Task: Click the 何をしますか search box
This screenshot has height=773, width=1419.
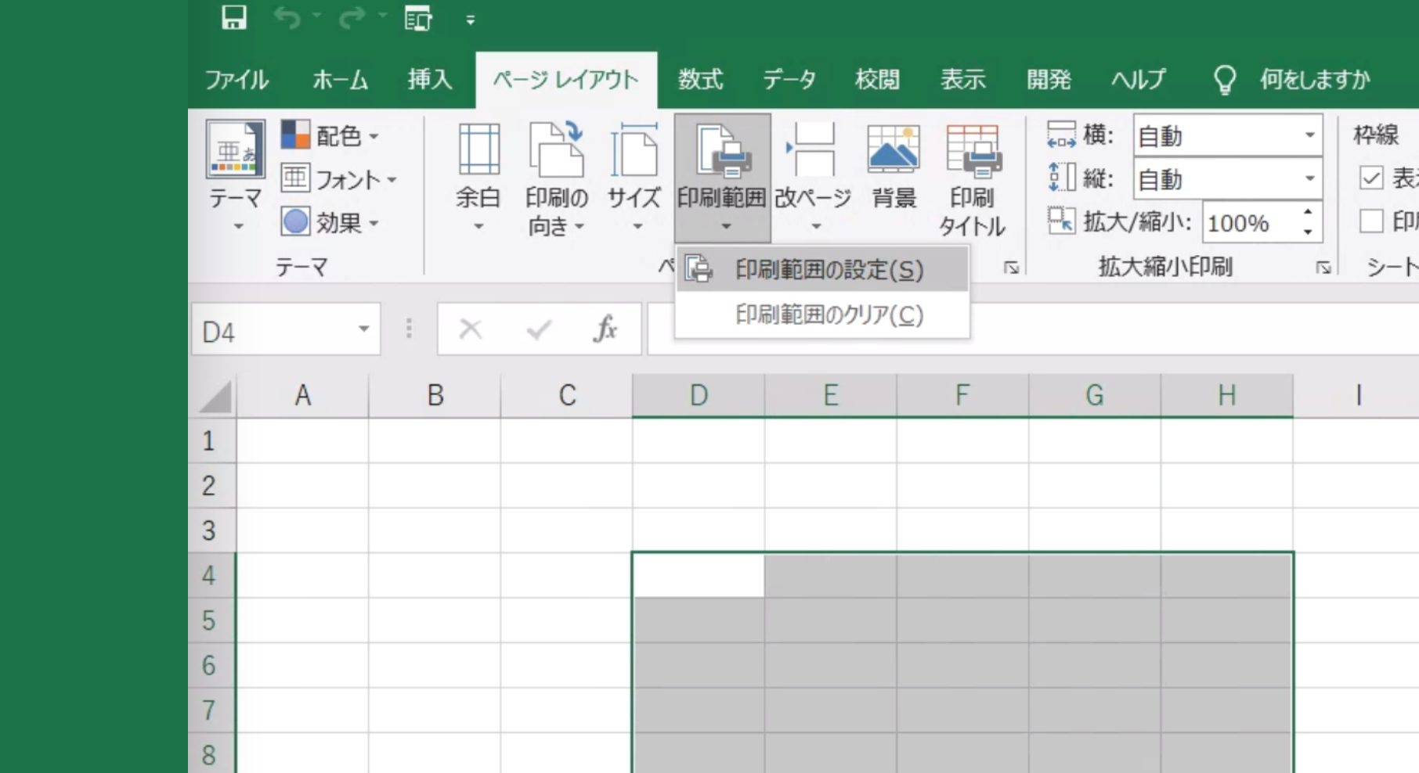Action: 1315,79
